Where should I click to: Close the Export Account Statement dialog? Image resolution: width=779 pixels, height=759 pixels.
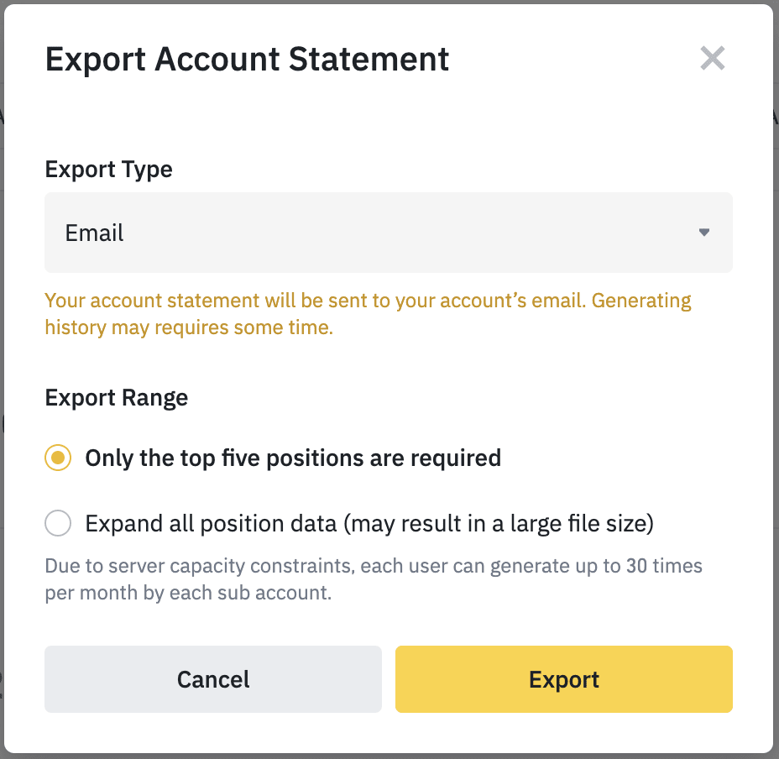coord(712,59)
